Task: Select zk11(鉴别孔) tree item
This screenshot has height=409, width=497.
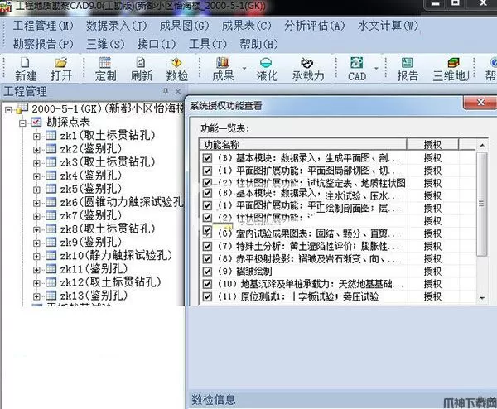Action: tap(94, 269)
